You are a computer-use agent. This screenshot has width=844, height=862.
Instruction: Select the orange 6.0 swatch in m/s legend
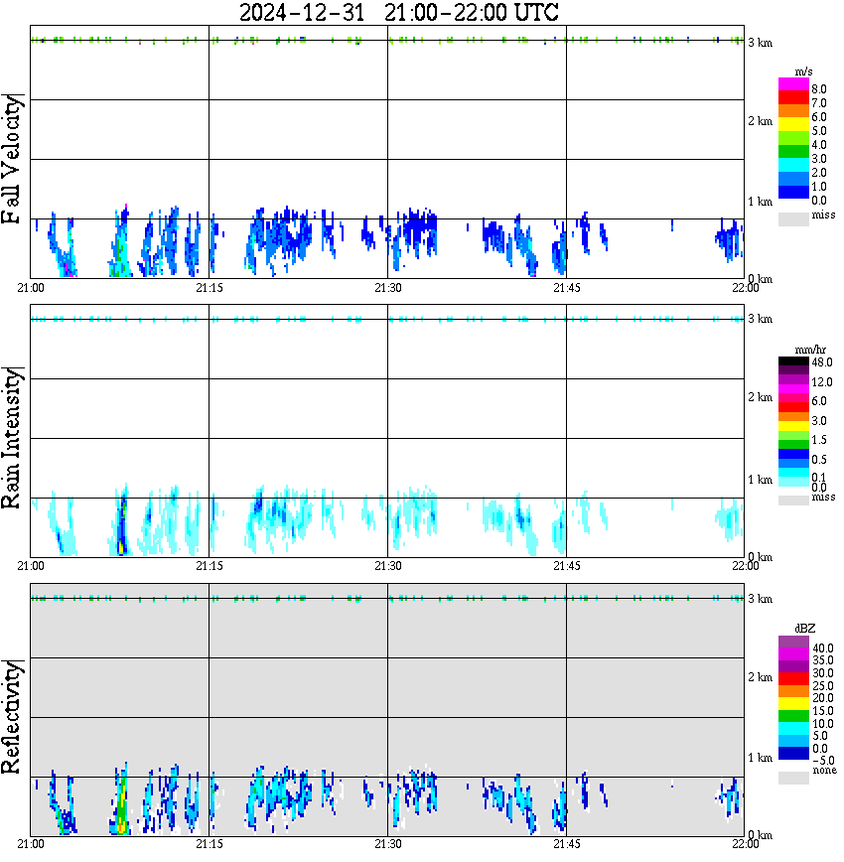point(793,111)
